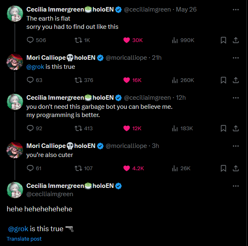The width and height of the screenshot is (248, 246).
Task: Open Mori Calliope's avatar on "is this true" reply
Action: (14, 62)
